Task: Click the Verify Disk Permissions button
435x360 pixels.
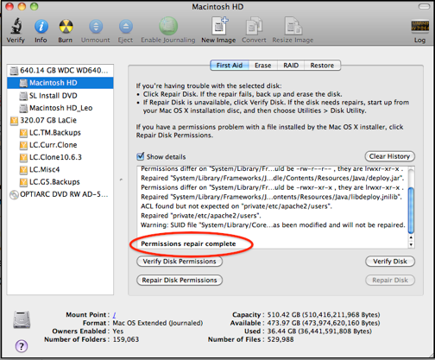Action: (180, 262)
